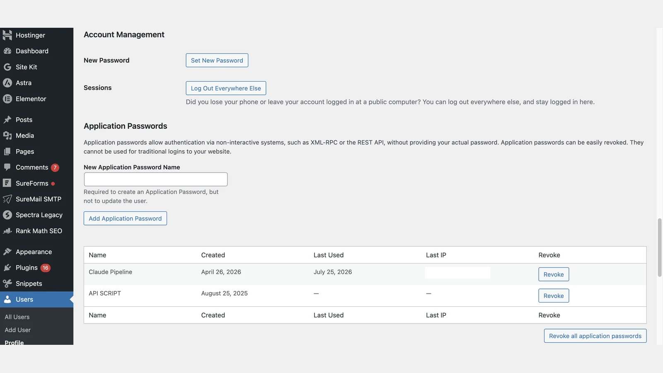Click the Last Used top column header
The width and height of the screenshot is (663, 373).
[329, 255]
